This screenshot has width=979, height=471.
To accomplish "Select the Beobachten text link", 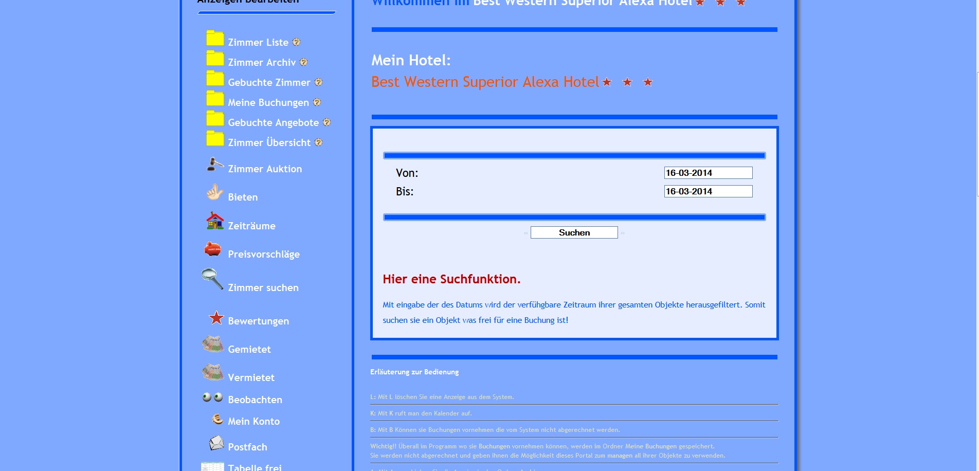I will (255, 400).
